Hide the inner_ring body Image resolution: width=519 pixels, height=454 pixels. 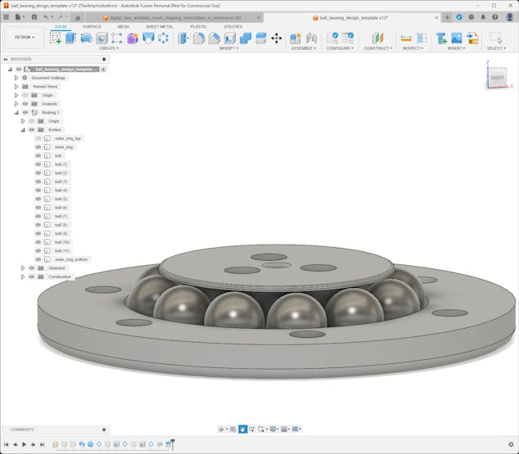pyautogui.click(x=38, y=146)
